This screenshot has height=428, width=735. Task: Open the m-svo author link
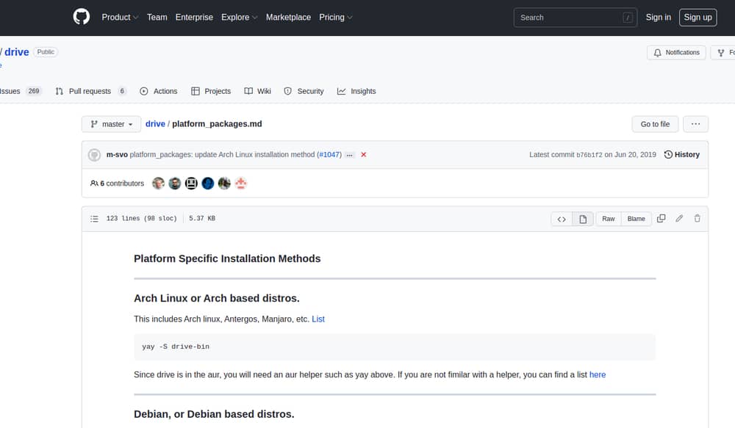[x=117, y=154]
